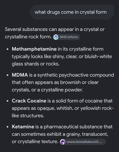This screenshot has height=152, width=119.
Task: Click the bold Ketamine term
Action: click(23, 127)
